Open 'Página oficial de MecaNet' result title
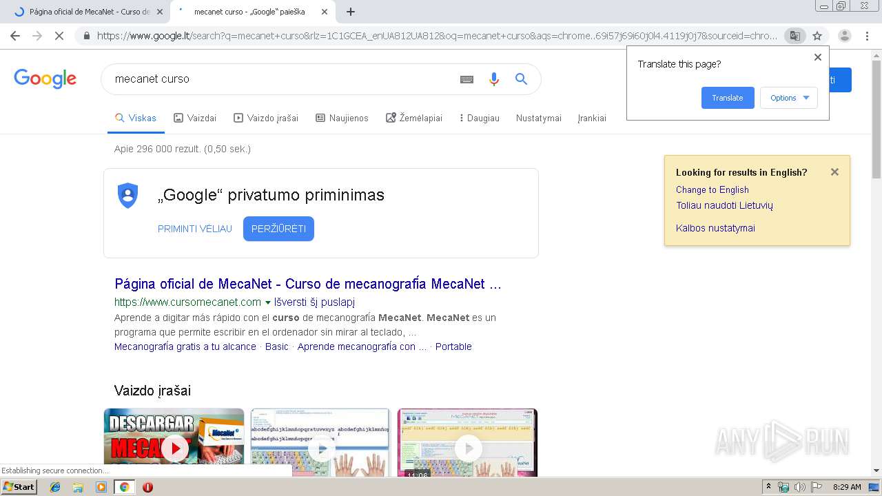The image size is (882, 496). point(308,284)
